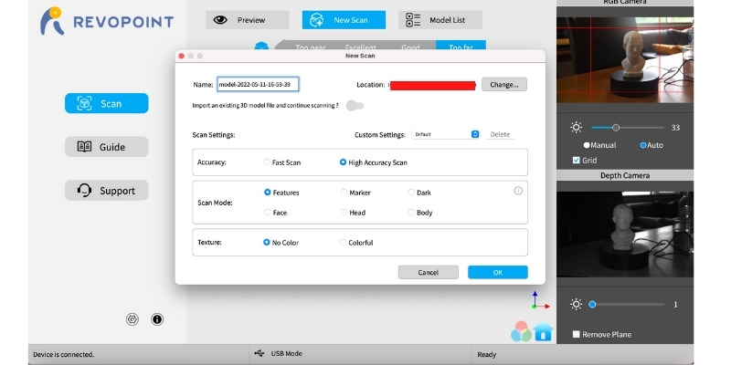Open the Guide section

[107, 147]
